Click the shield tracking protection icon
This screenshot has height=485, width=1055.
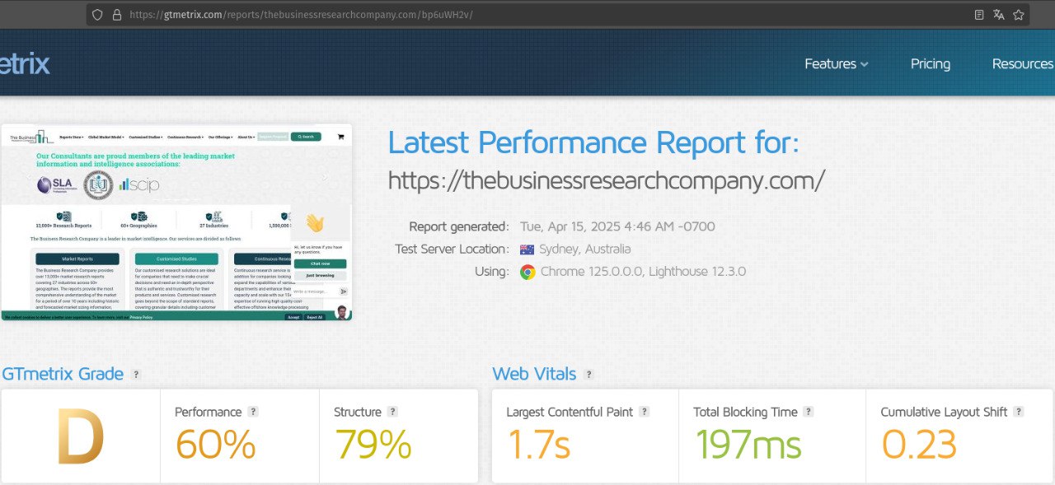click(x=97, y=15)
